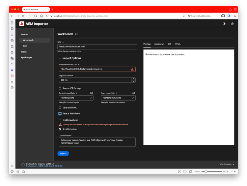This screenshot has width=247, height=186.
Task: Click the fast forward navigation icon
Action: [30, 16]
